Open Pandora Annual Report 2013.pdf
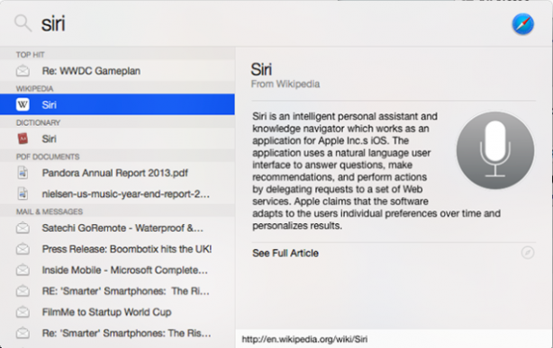This screenshot has height=348, width=553. [x=117, y=173]
